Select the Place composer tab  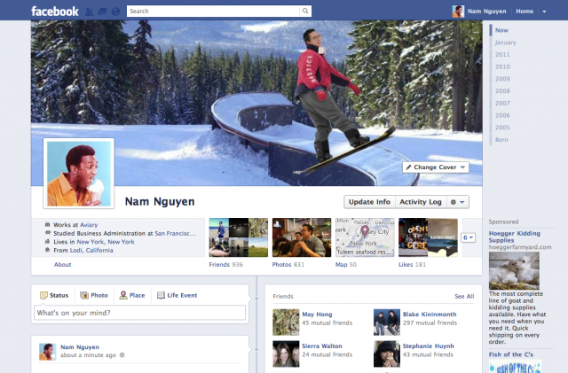click(132, 295)
